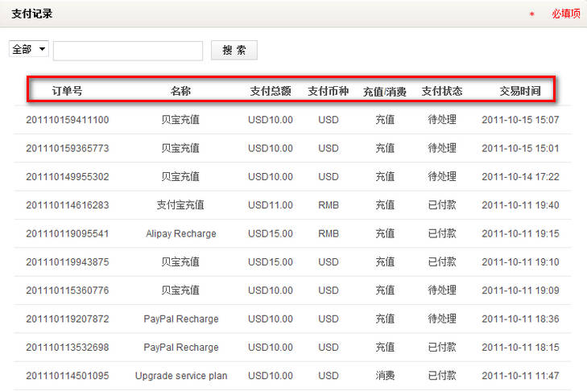The width and height of the screenshot is (587, 391).
Task: Click the 充值/消费 column header
Action: (x=385, y=91)
